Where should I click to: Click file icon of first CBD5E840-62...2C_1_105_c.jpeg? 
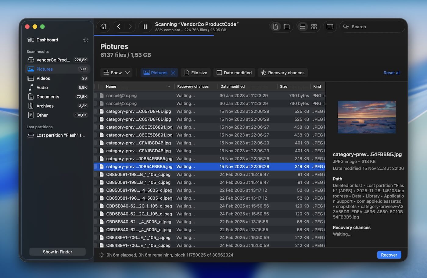click(x=102, y=206)
